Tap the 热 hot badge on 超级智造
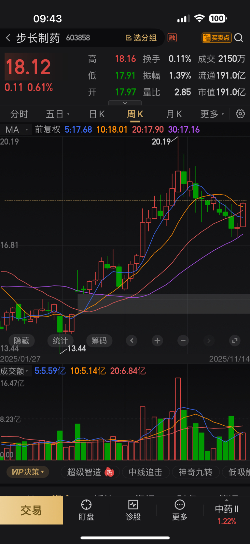Screen dimensions: 250x544 [x=110, y=472]
